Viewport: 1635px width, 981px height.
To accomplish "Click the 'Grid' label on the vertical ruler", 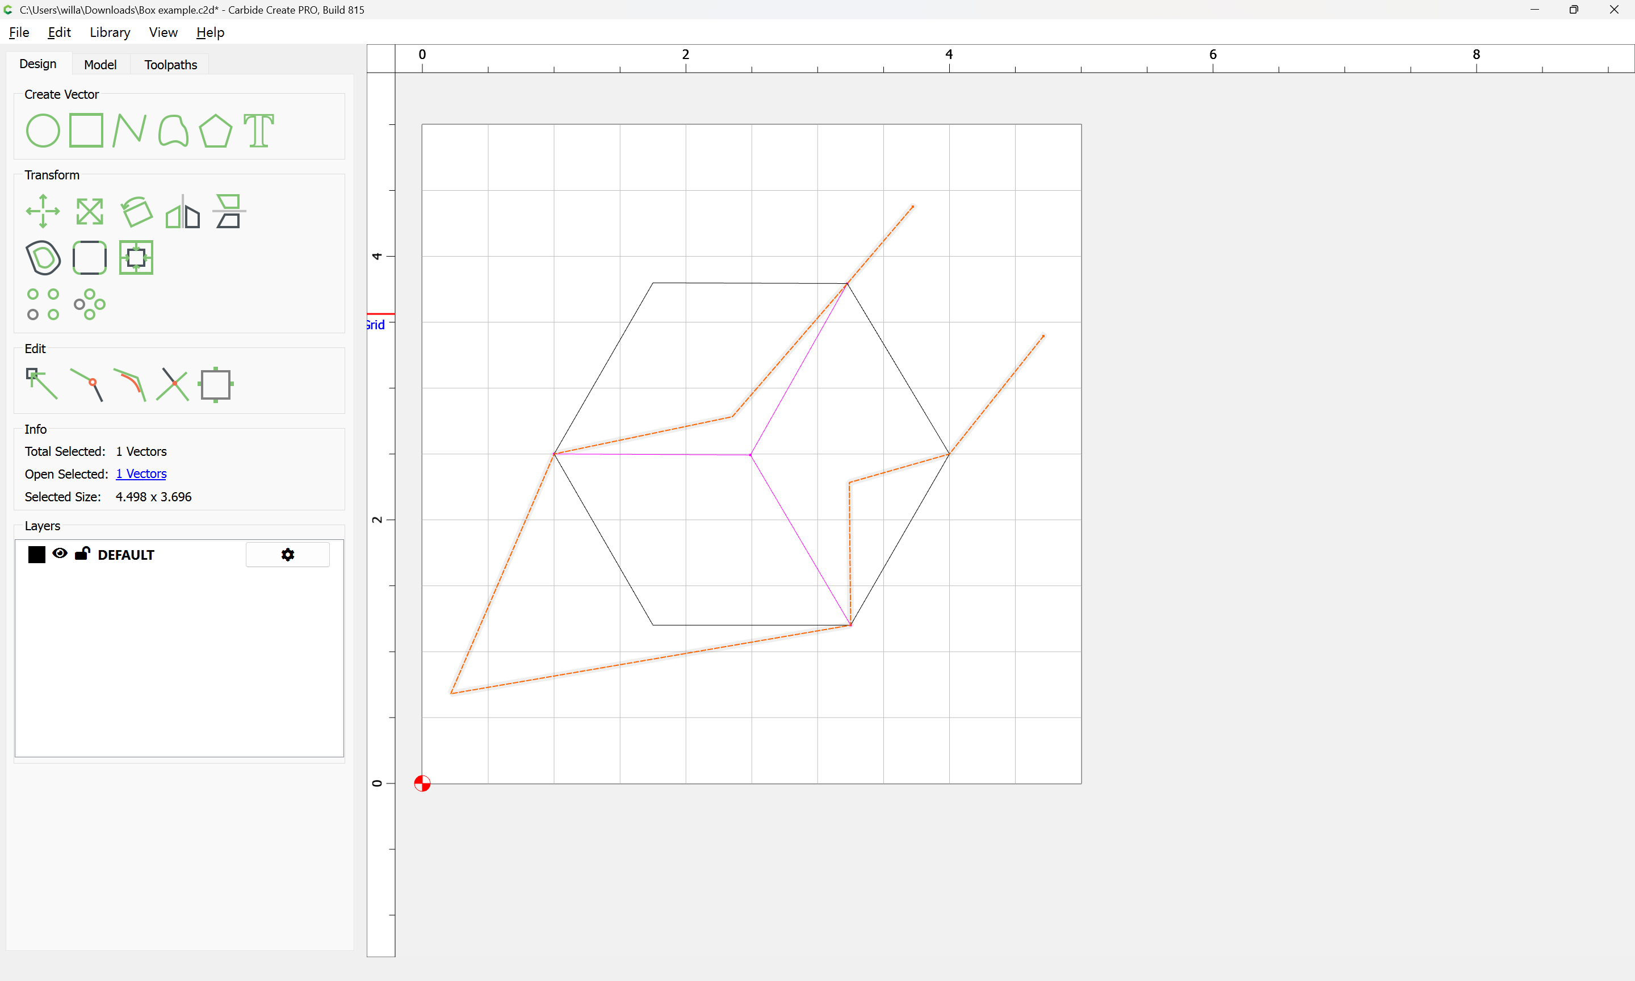I will (x=375, y=325).
